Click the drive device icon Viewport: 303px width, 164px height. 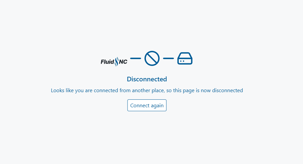point(185,58)
